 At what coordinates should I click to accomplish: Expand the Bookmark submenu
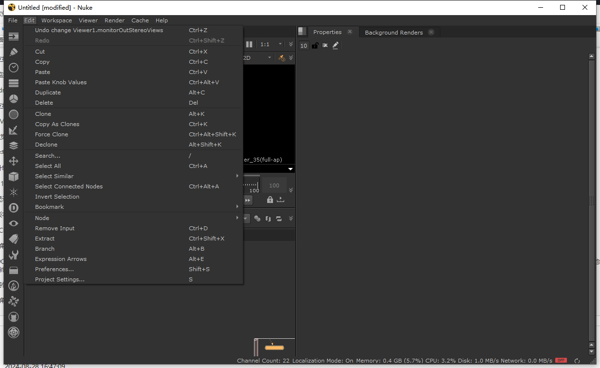pos(134,207)
